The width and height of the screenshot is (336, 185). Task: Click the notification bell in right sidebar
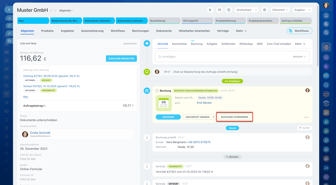click(x=326, y=15)
